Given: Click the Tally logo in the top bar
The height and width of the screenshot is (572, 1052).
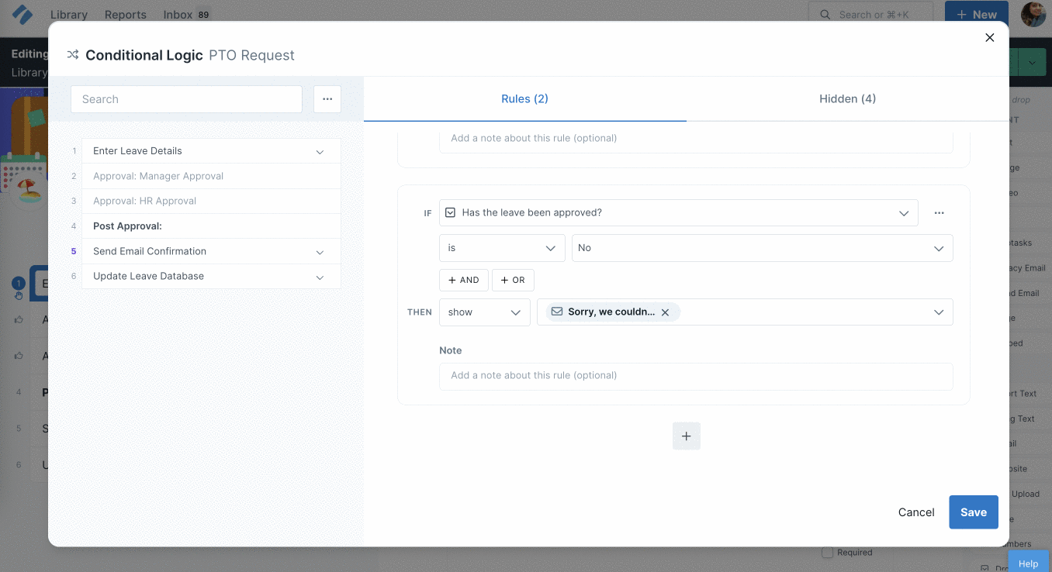Looking at the screenshot, I should pos(22,13).
